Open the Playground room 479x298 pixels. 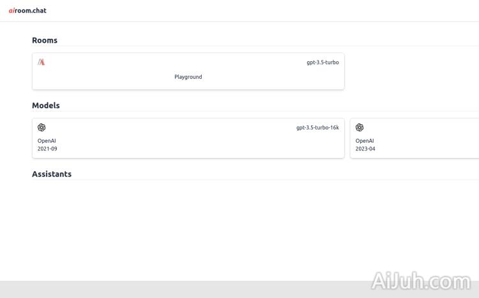pos(188,77)
